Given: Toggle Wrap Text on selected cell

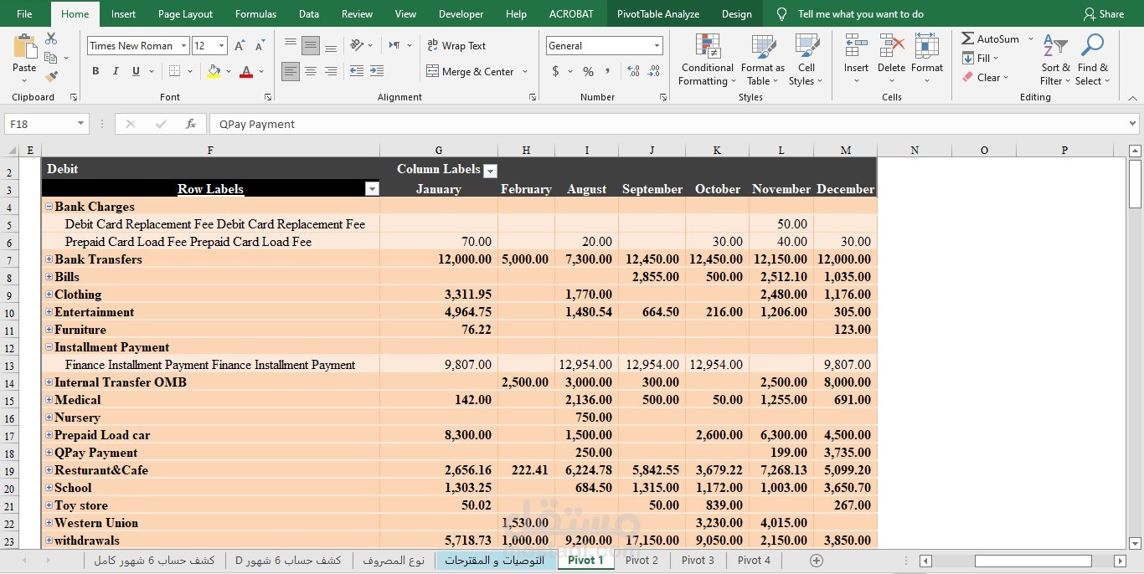Looking at the screenshot, I should (x=456, y=46).
